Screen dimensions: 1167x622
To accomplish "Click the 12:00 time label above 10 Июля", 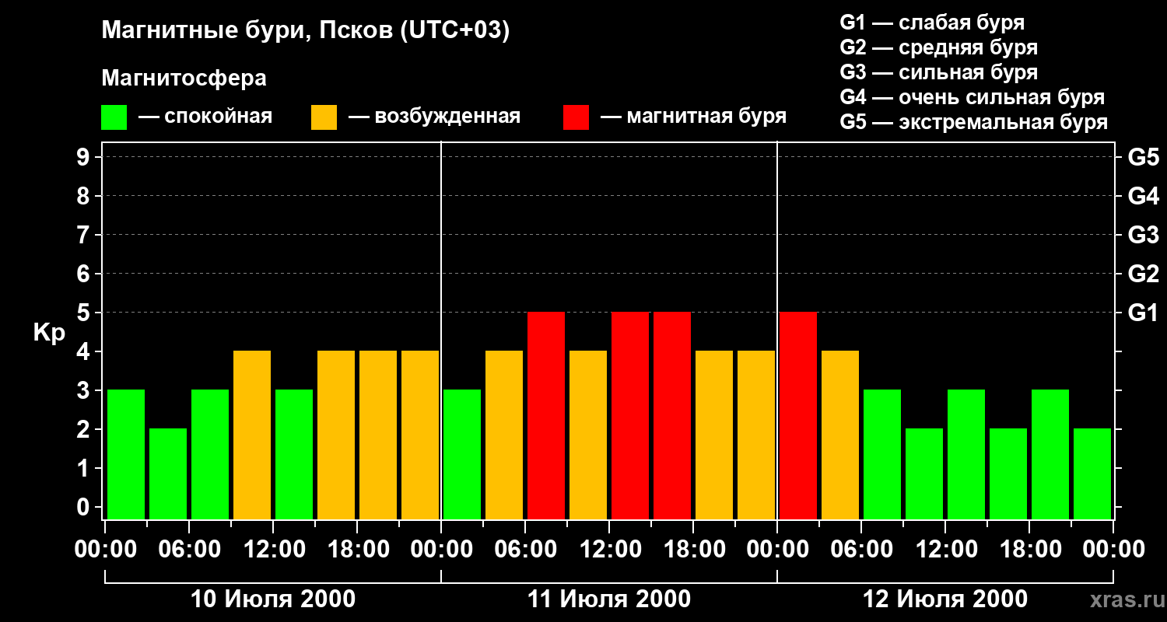I will [x=273, y=550].
